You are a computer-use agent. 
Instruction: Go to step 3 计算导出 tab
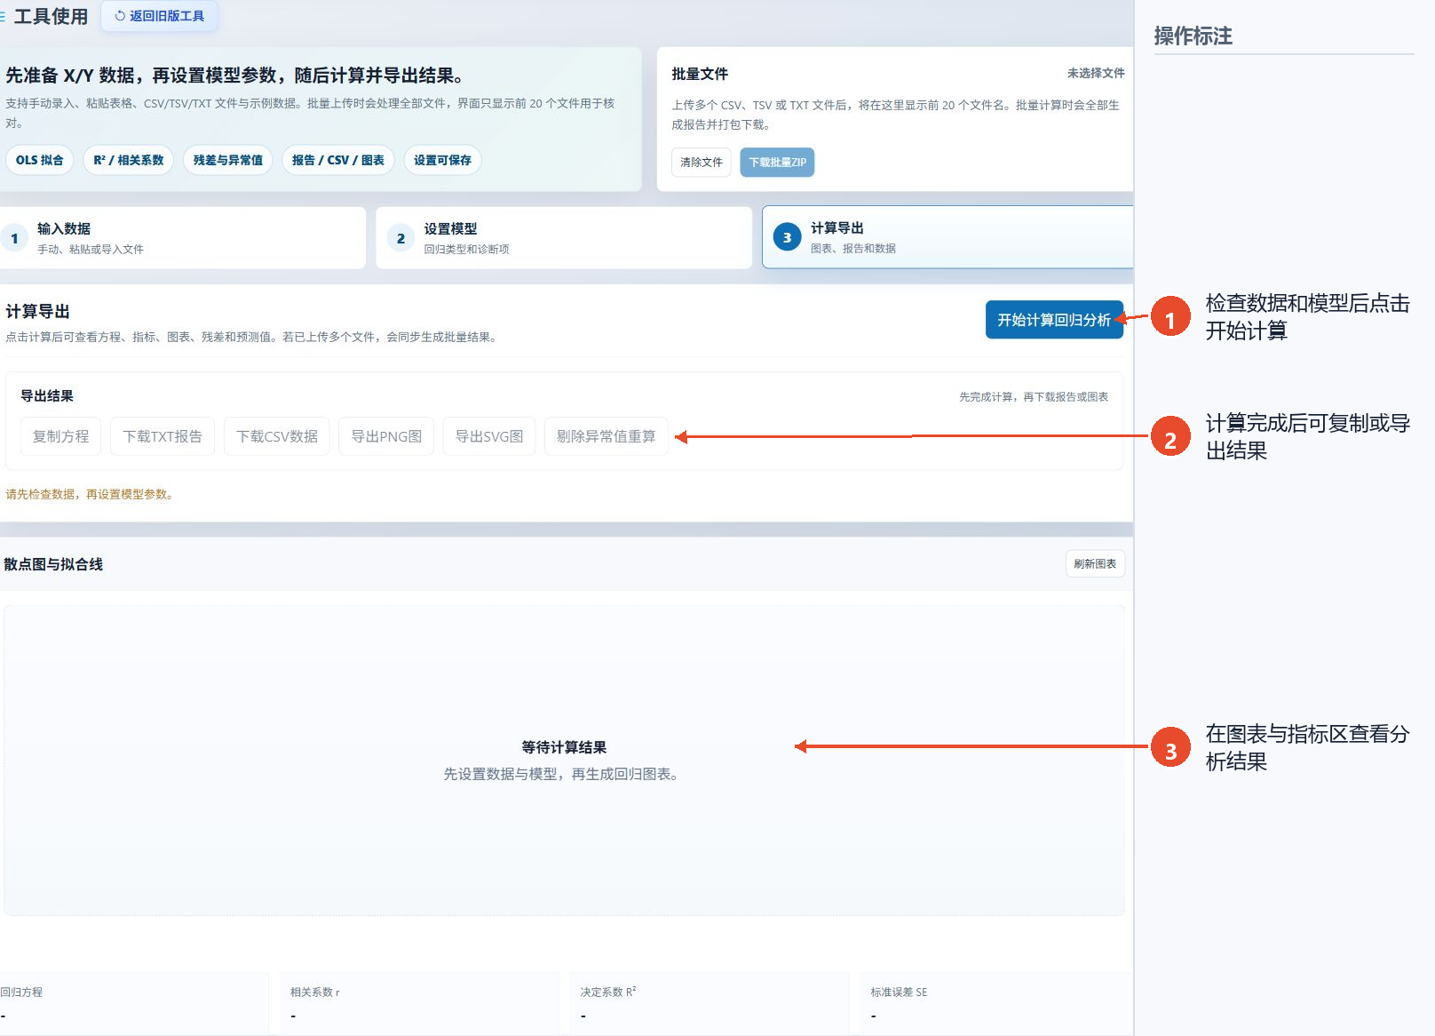[x=947, y=237]
